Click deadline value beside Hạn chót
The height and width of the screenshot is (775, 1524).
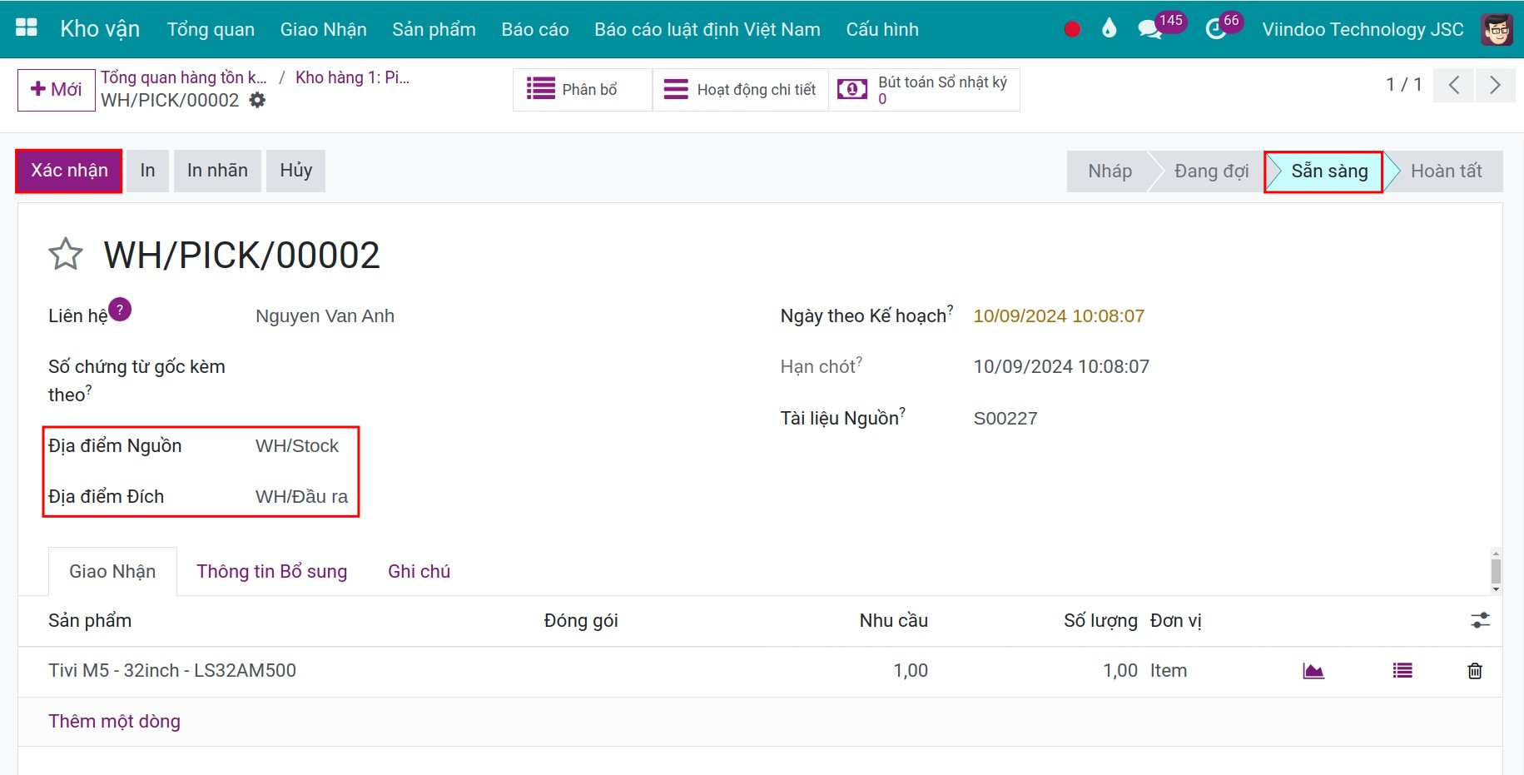tap(1061, 367)
